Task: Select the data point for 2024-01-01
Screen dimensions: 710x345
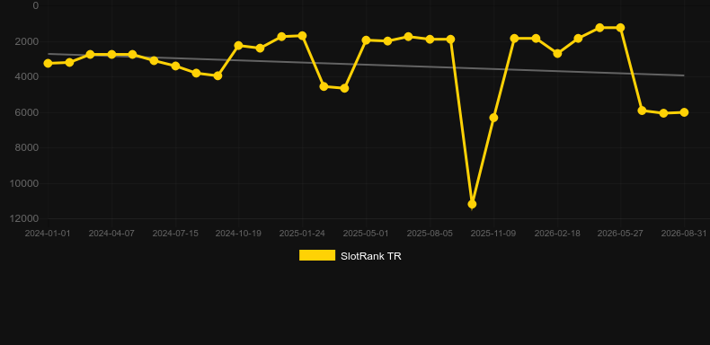Action: point(48,64)
